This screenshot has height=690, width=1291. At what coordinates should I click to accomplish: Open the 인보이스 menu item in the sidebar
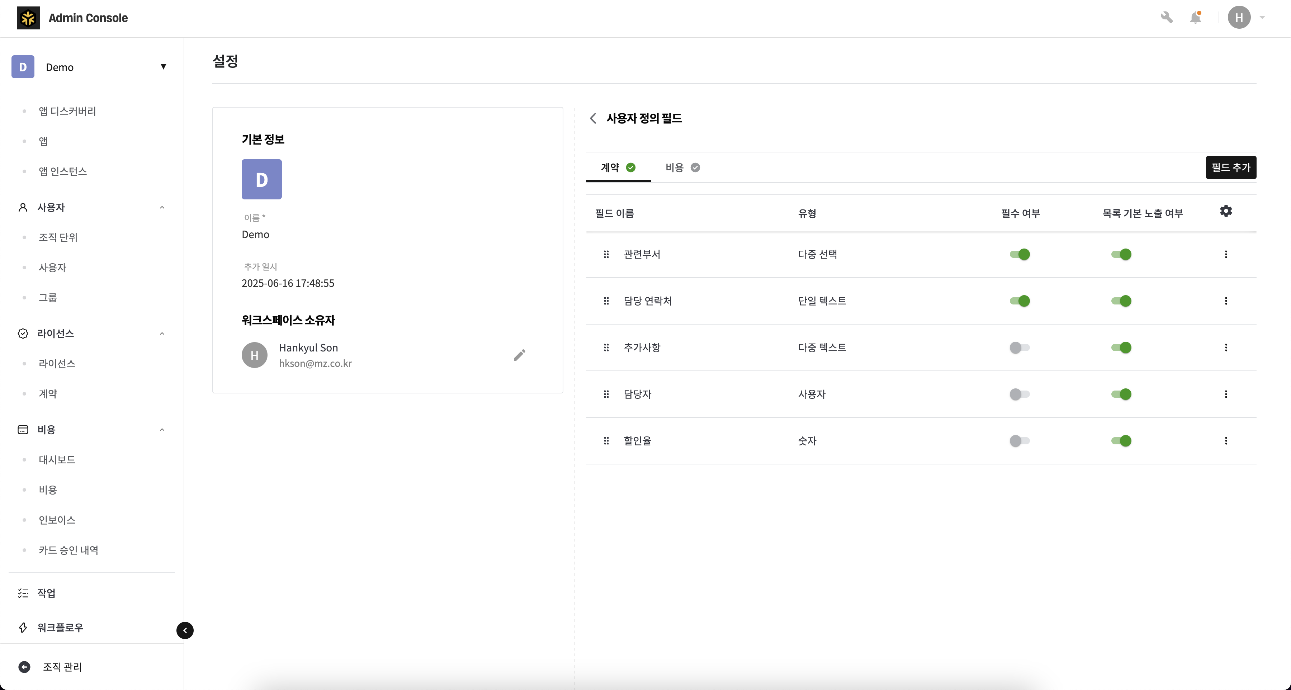pyautogui.click(x=57, y=520)
